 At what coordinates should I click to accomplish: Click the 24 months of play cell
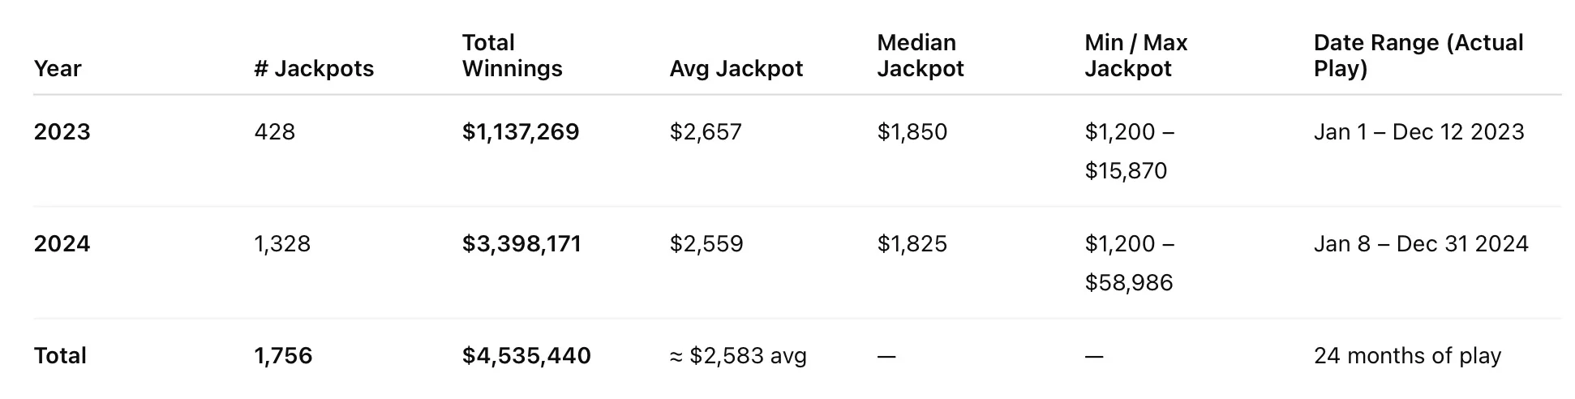pos(1407,356)
